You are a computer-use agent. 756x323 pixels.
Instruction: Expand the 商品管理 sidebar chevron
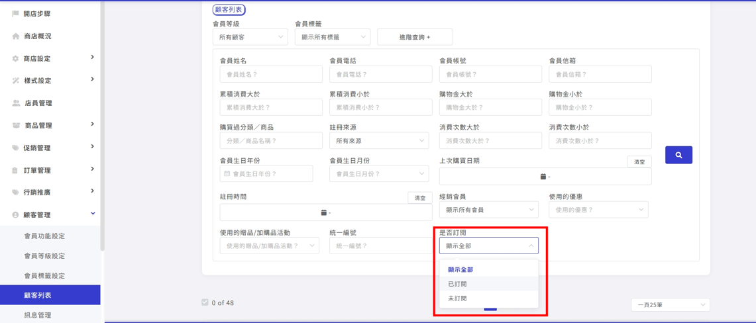point(92,124)
